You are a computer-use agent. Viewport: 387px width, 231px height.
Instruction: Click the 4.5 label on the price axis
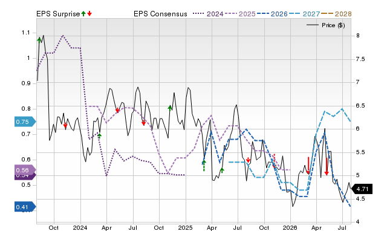click(360, 199)
